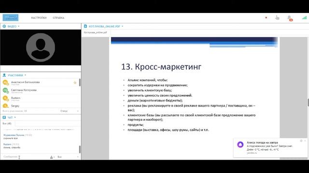Click the avatar of Sergey
The width and height of the screenshot is (309, 173).
click(5, 106)
